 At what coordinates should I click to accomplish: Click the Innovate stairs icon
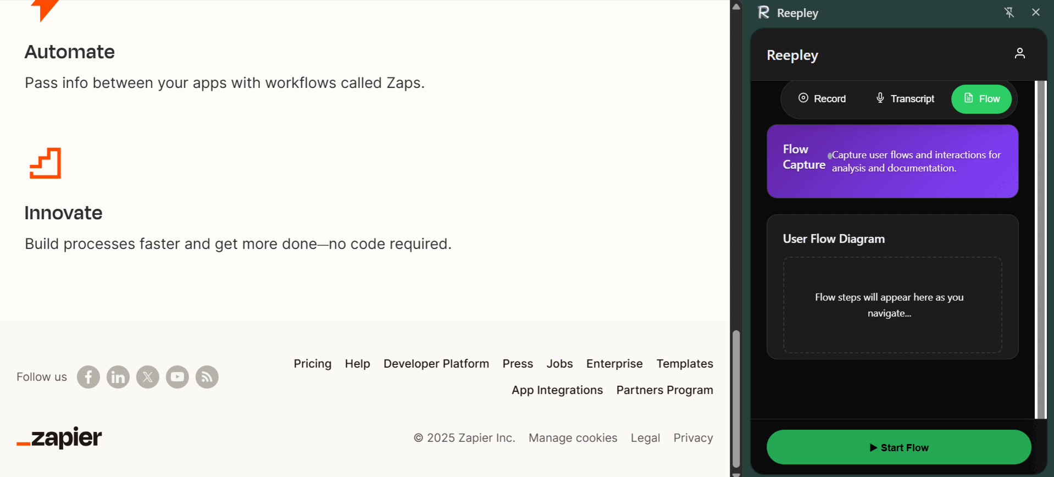tap(45, 163)
